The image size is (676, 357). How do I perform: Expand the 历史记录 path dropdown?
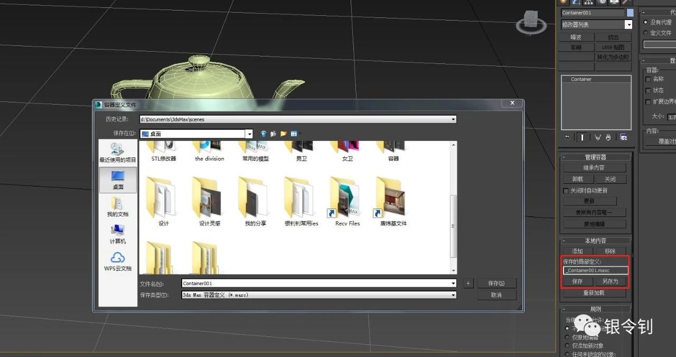(453, 119)
